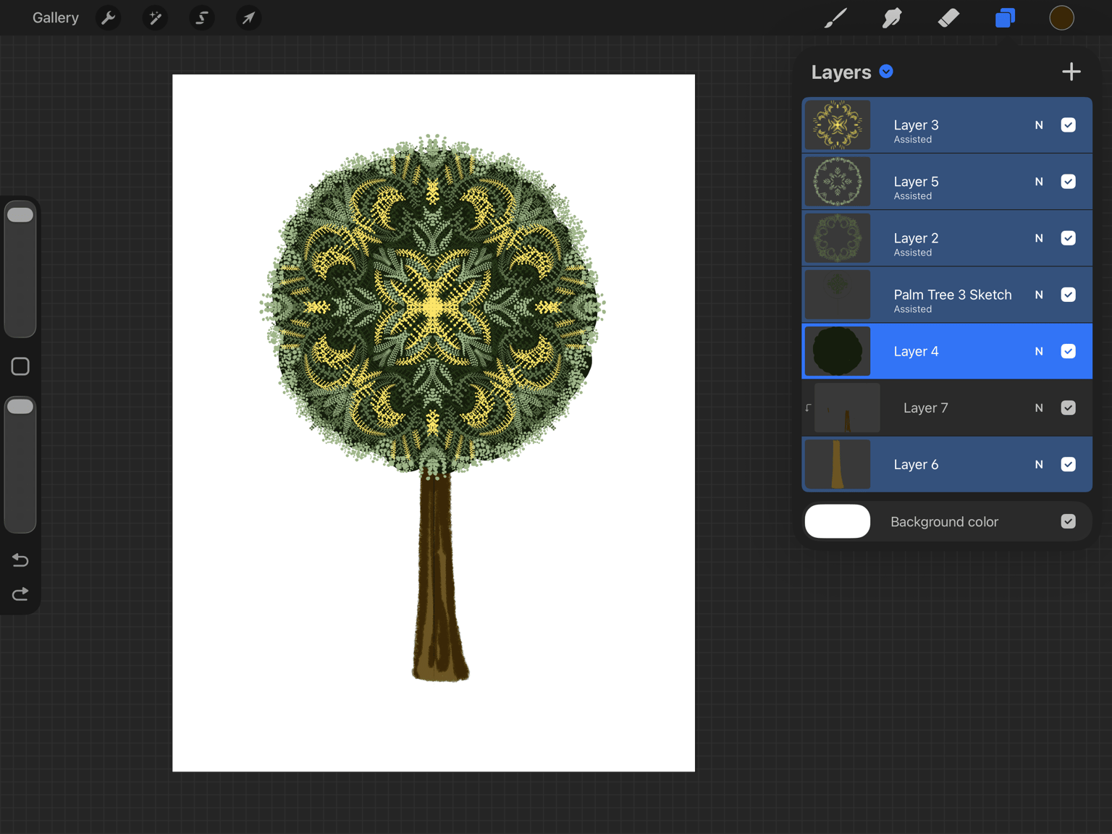Click "Assisted" label under Layer 2
The height and width of the screenshot is (834, 1112).
click(x=913, y=253)
